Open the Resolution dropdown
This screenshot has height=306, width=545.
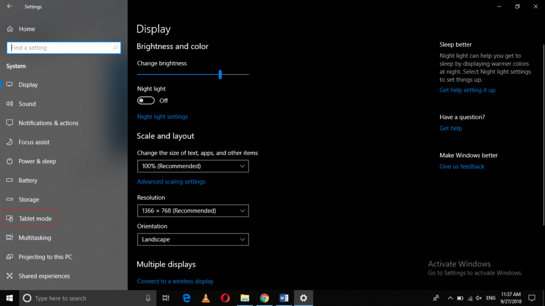coord(193,210)
